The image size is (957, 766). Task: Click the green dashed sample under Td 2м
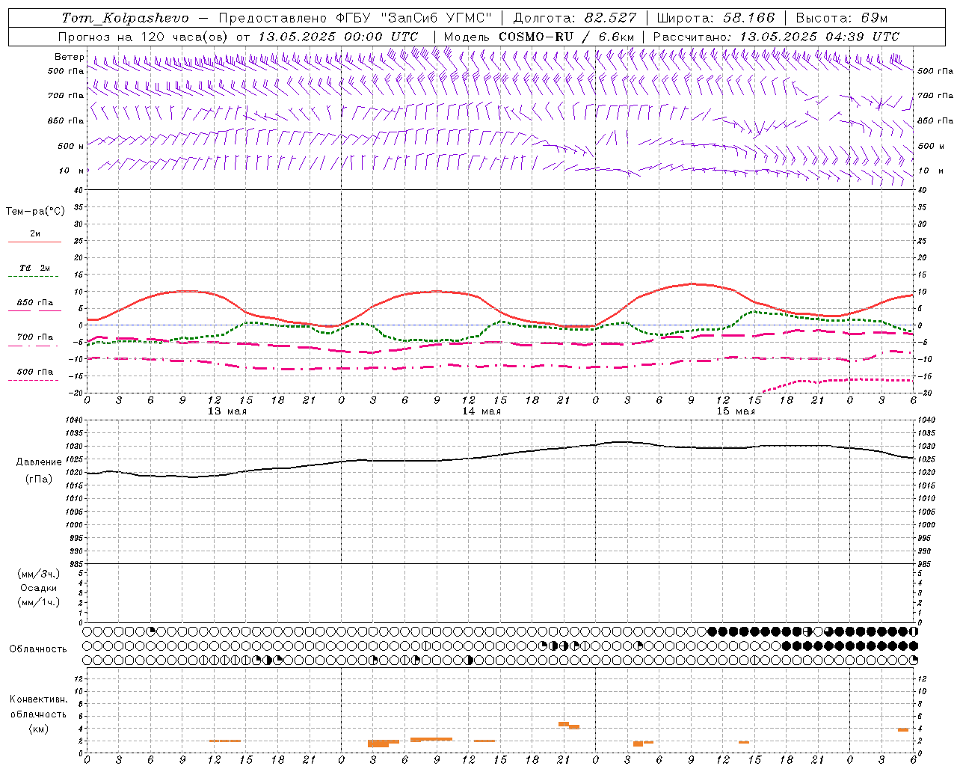(x=33, y=277)
